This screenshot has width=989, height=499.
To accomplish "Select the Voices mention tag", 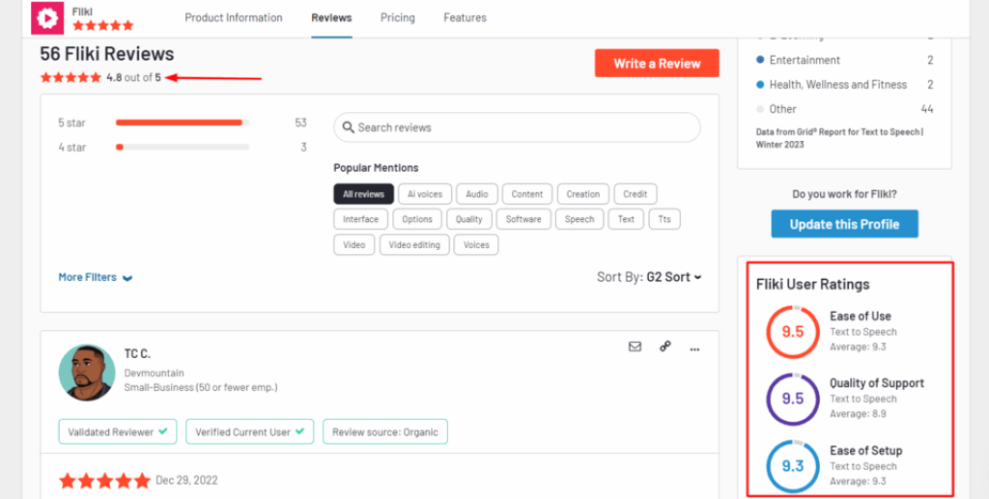I will click(476, 244).
